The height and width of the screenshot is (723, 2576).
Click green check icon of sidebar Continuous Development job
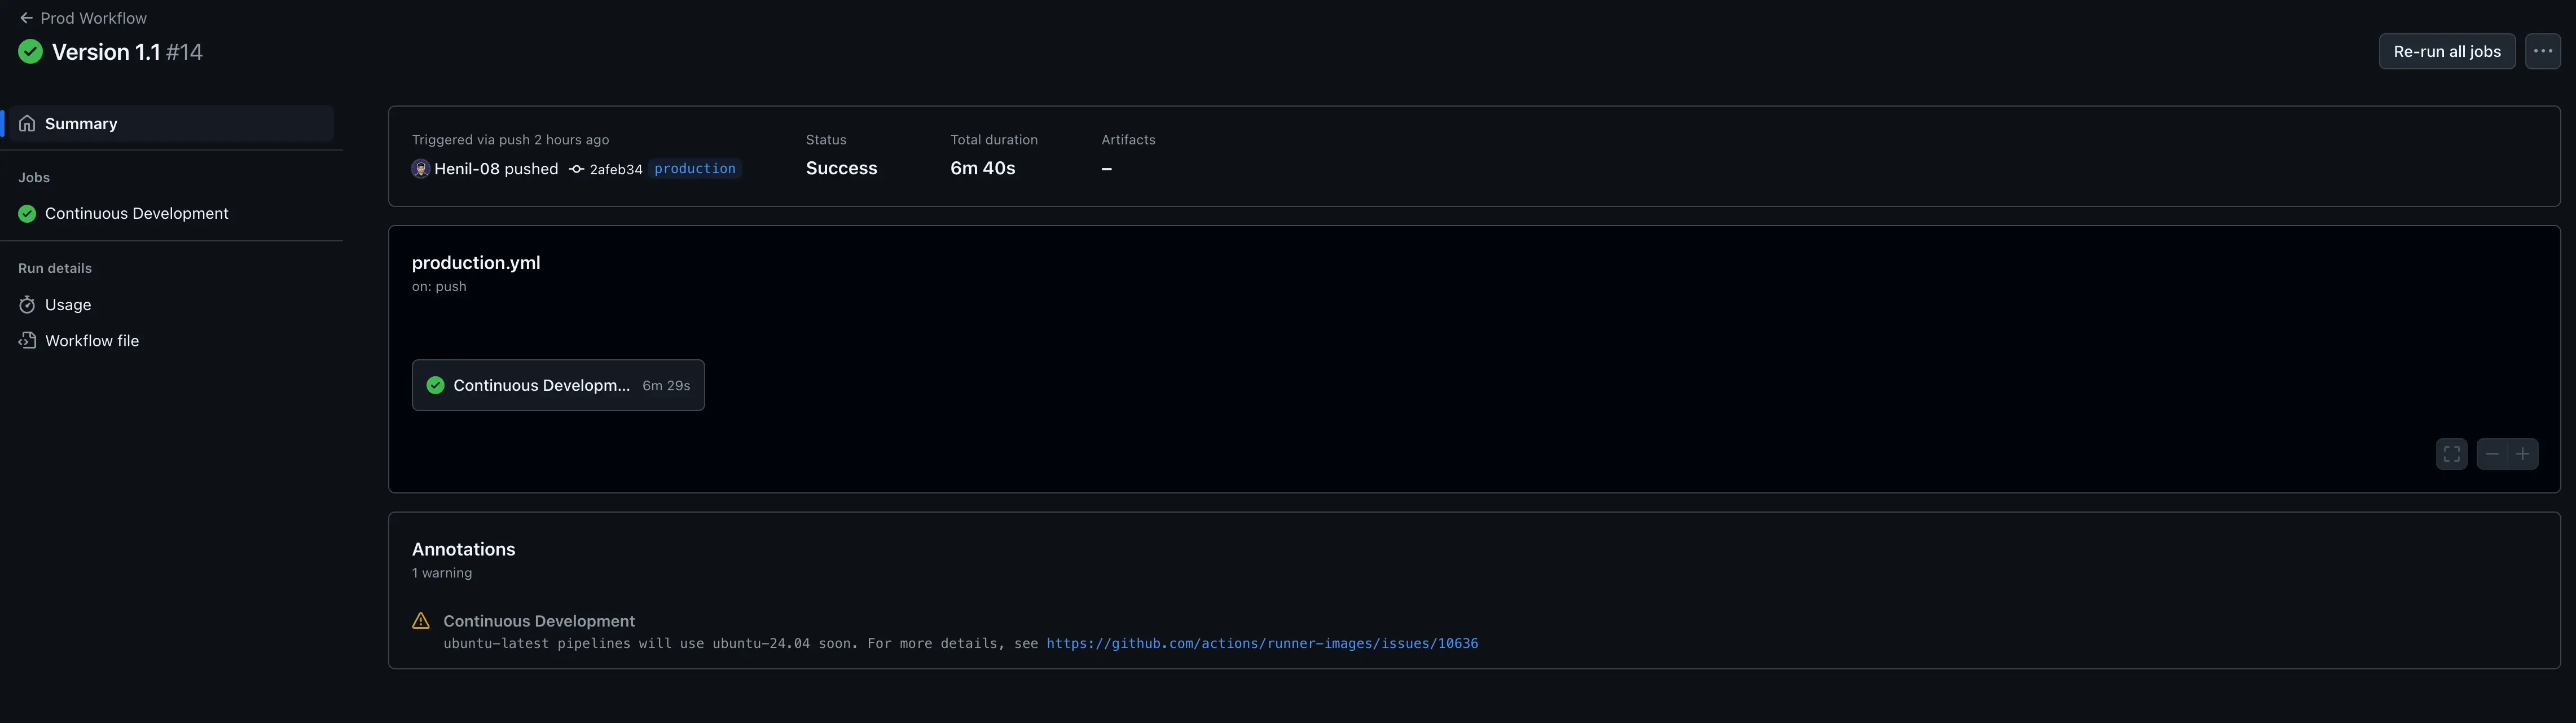(x=27, y=214)
